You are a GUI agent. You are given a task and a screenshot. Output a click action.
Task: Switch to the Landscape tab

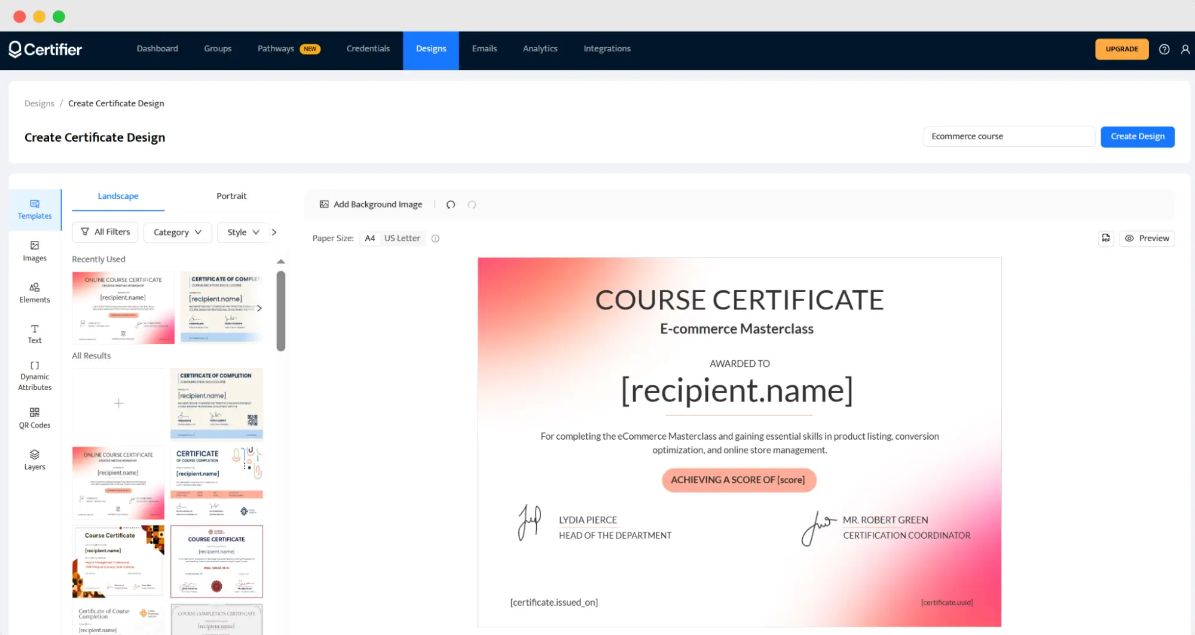coord(118,196)
